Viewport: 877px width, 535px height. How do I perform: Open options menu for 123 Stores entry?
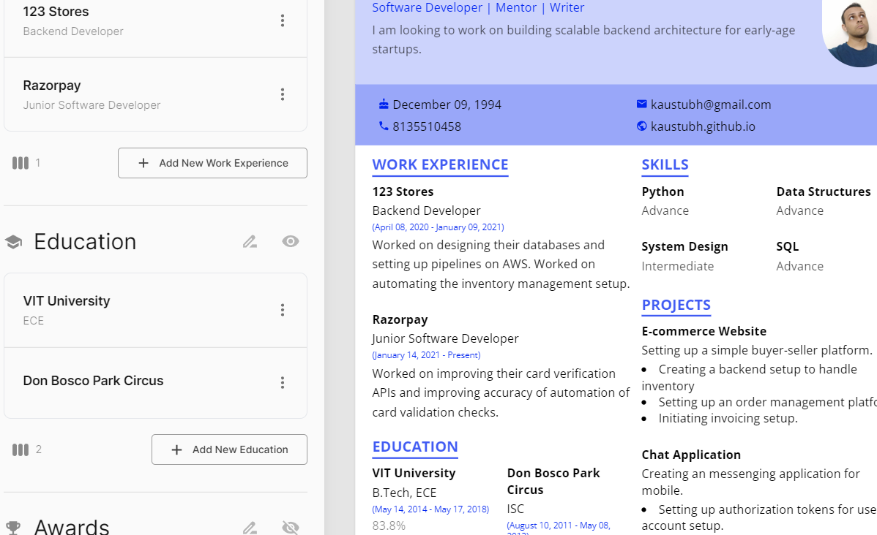[283, 20]
